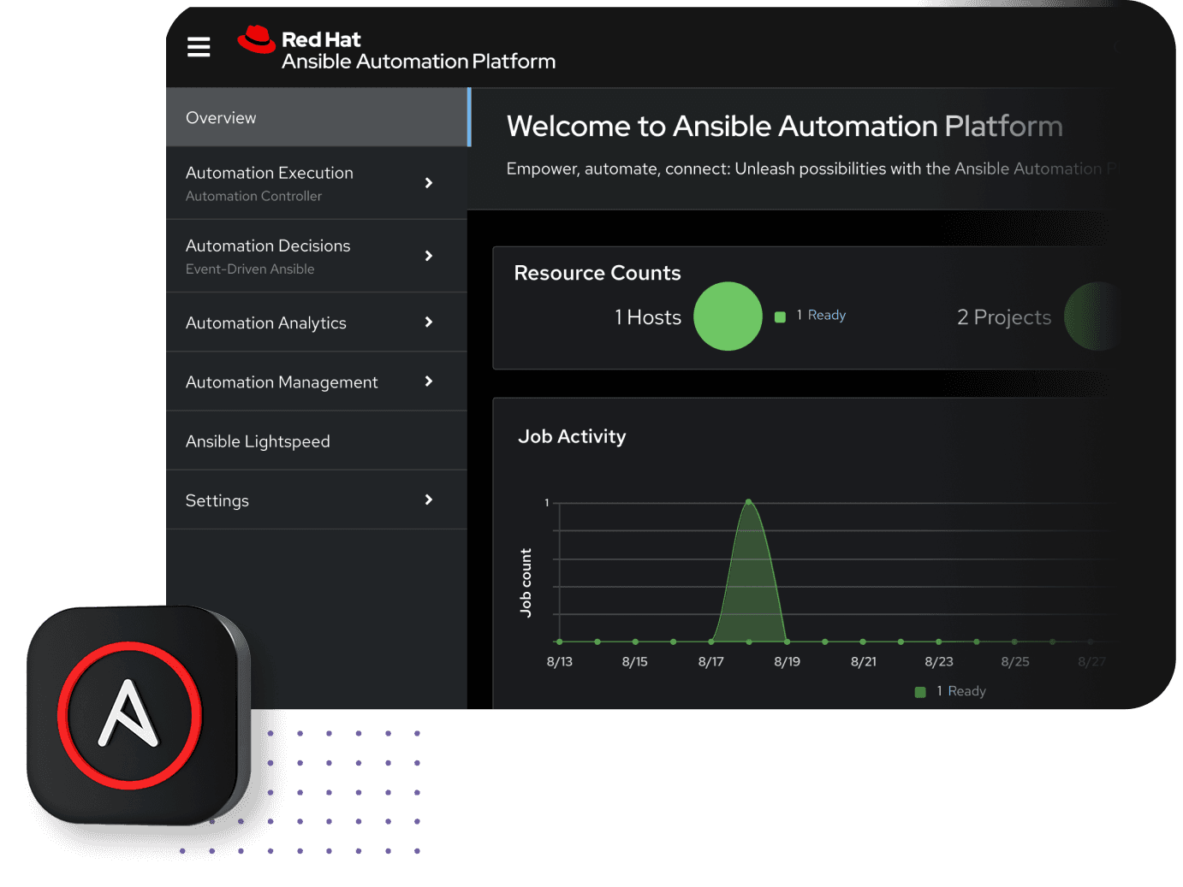Viewport: 1183px width, 887px height.
Task: Click the 1 Ready legend under Job Activity
Action: pos(951,691)
